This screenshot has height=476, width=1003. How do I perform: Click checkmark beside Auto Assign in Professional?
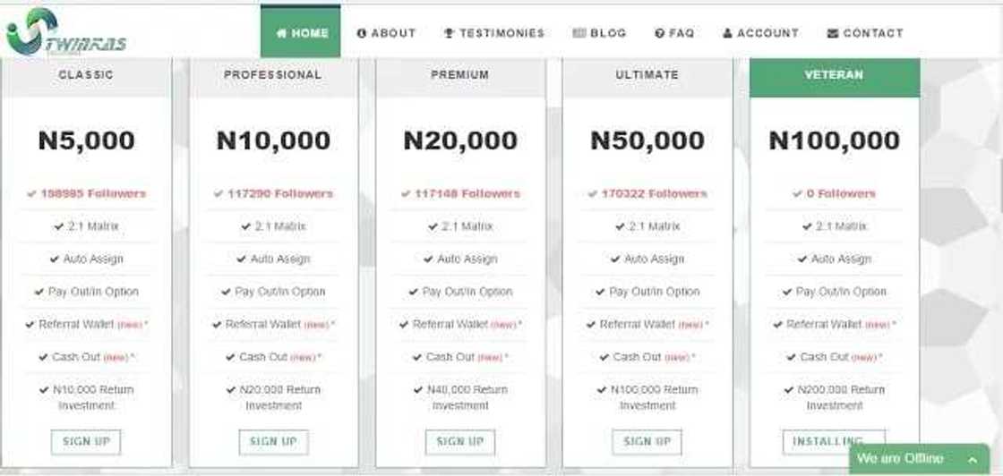242,259
